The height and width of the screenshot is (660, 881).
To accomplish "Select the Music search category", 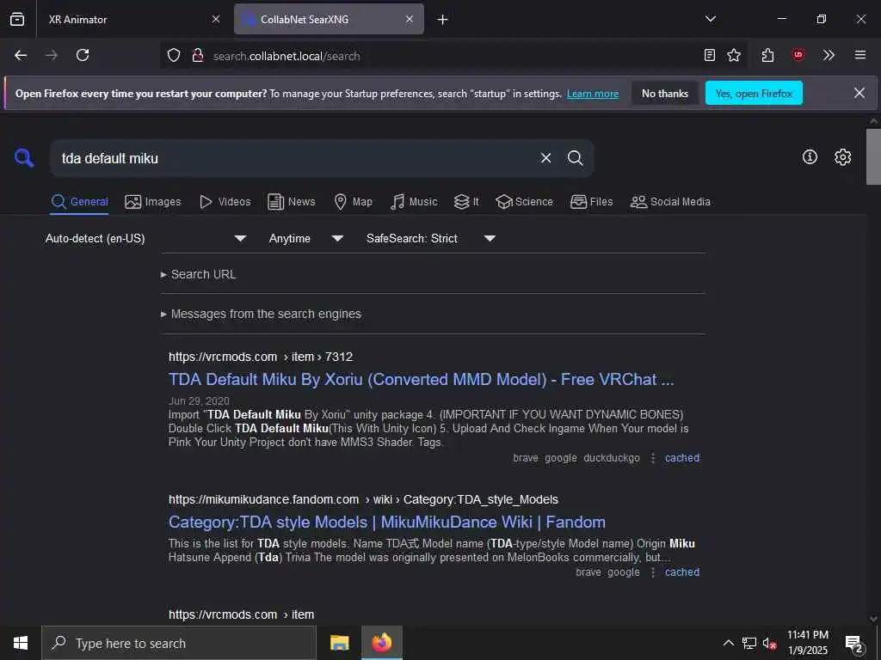I will pyautogui.click(x=414, y=202).
